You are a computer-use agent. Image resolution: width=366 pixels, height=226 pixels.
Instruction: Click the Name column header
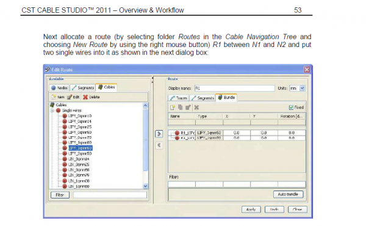pos(182,116)
